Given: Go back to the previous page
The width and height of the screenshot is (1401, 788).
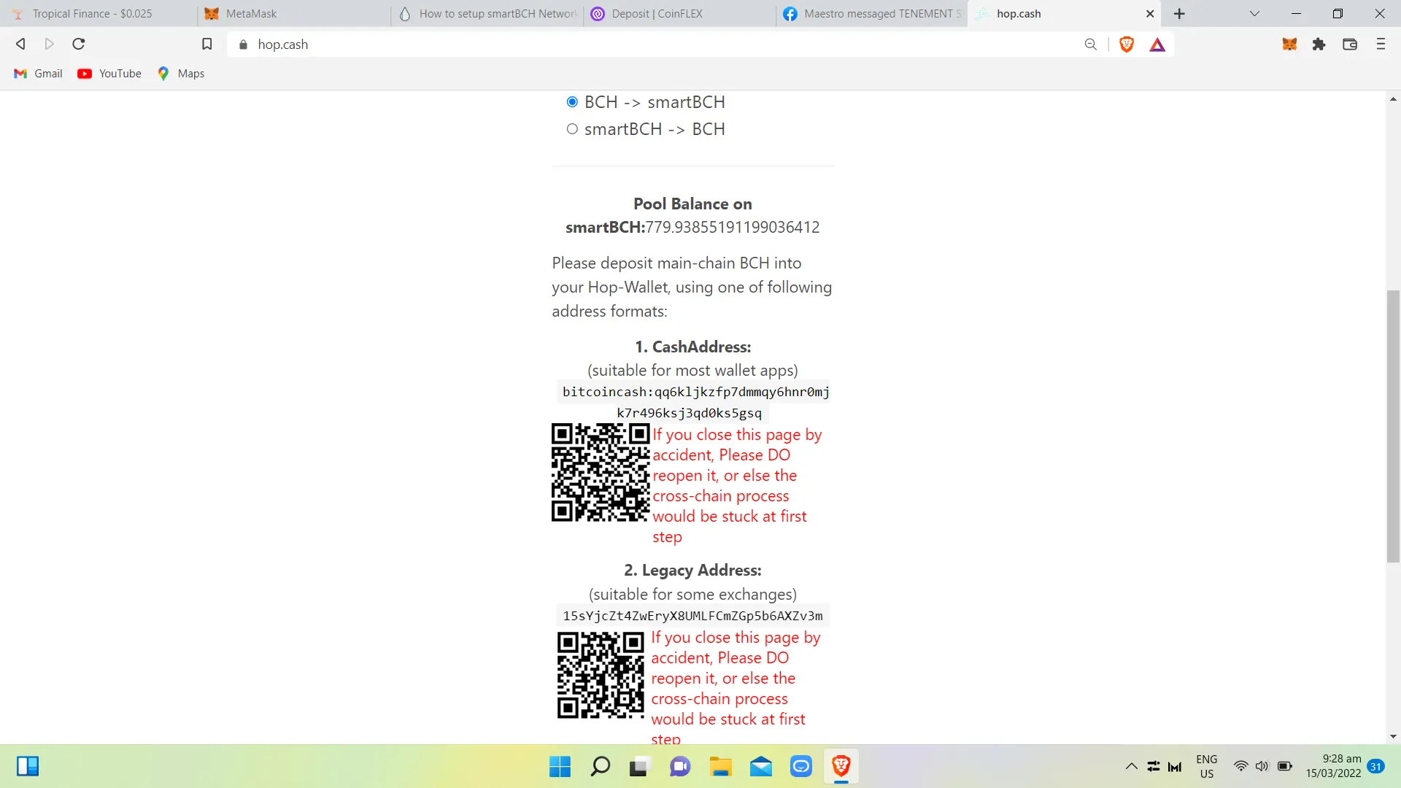Looking at the screenshot, I should pos(20,44).
